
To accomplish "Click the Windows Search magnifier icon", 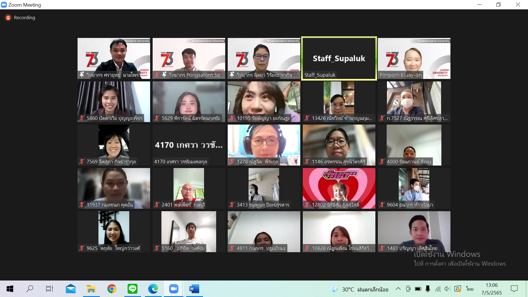I will tap(30, 289).
